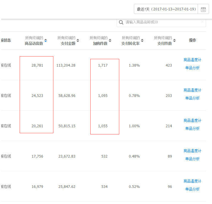
Task: Open 商品温度计 for the 17,756 visitors row
Action: (192, 151)
